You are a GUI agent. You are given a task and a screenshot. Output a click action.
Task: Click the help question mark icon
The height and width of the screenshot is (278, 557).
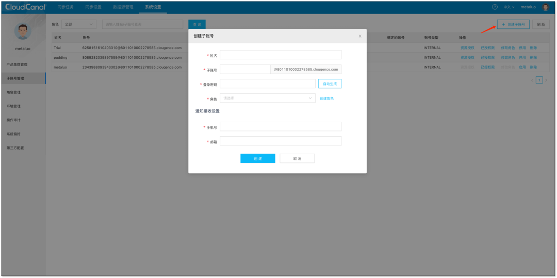click(x=495, y=7)
